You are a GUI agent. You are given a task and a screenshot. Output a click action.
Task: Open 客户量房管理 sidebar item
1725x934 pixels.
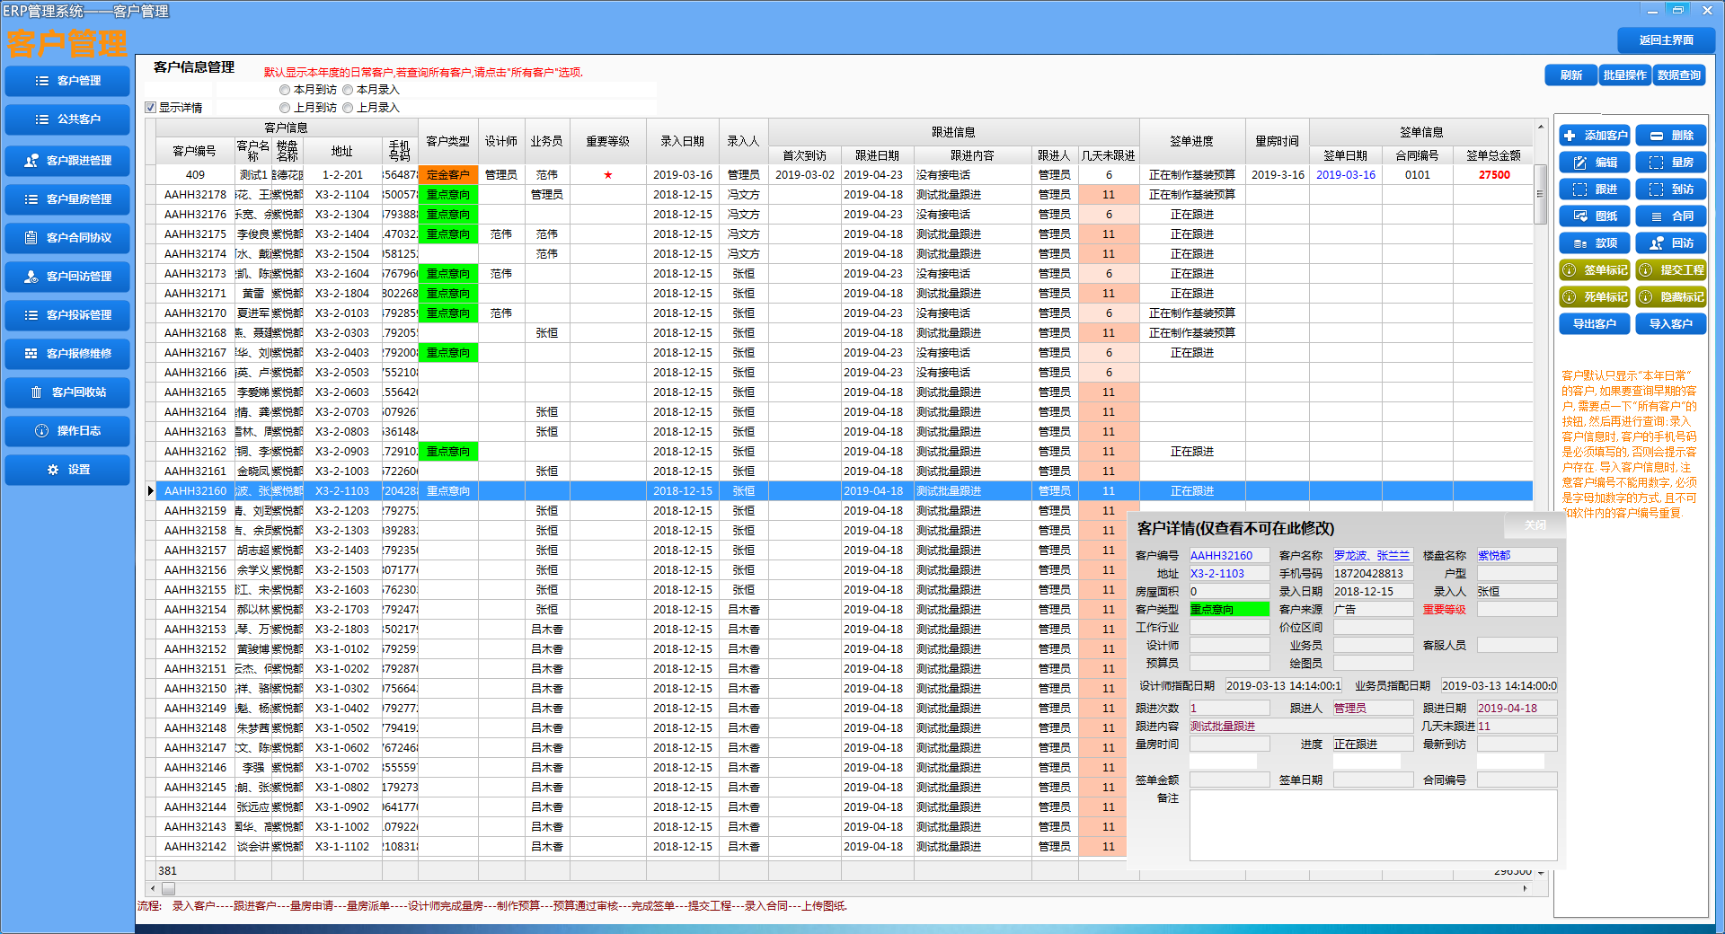67,199
